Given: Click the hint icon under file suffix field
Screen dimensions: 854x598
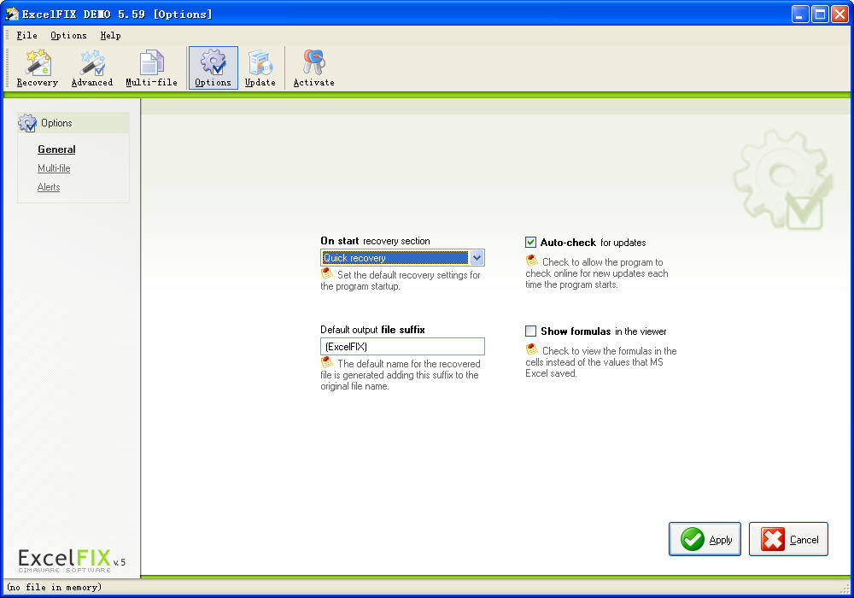Looking at the screenshot, I should pos(327,363).
